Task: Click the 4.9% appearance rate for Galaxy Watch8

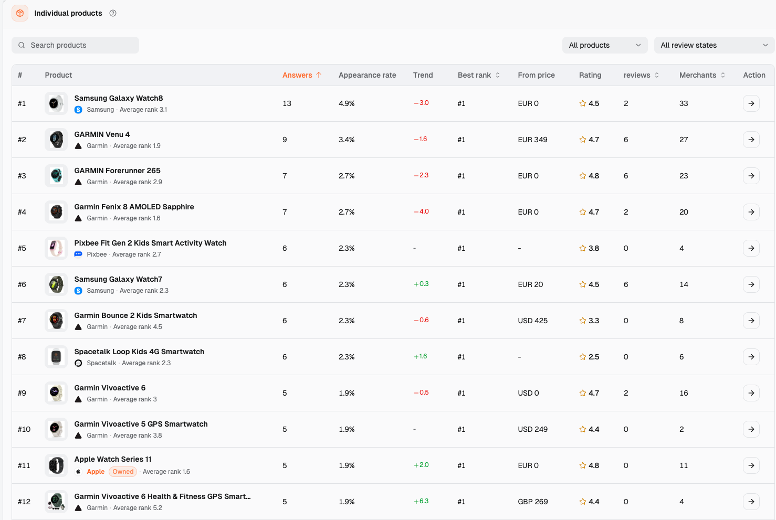Action: click(x=347, y=103)
